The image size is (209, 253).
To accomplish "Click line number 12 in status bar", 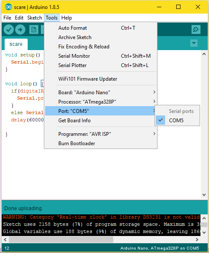I will coord(7,248).
